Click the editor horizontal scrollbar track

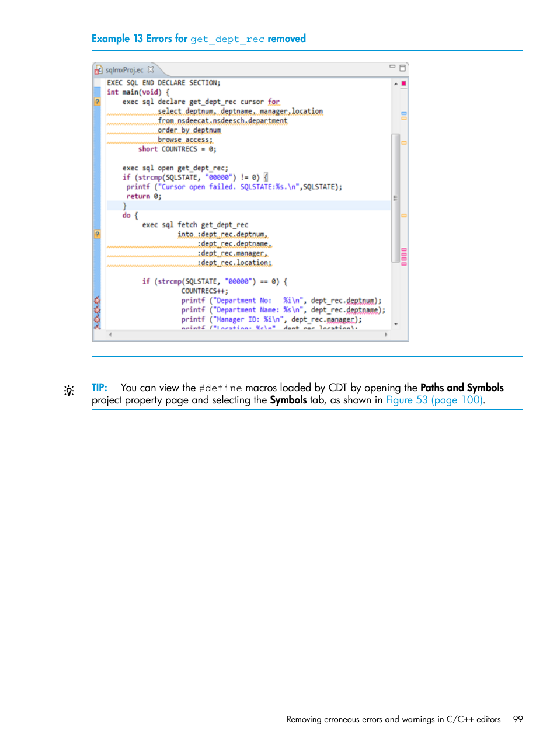[248, 335]
